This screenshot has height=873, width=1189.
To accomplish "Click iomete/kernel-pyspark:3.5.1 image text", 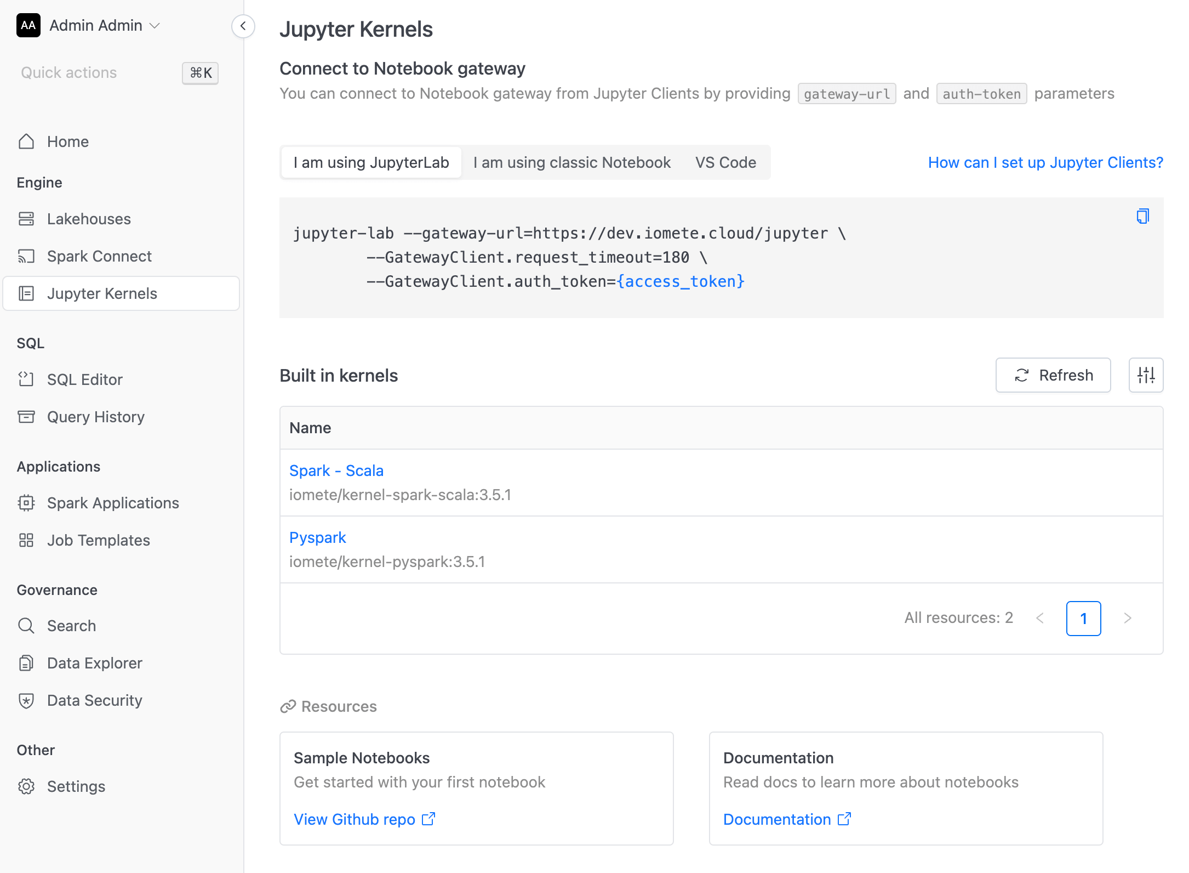I will (x=387, y=562).
